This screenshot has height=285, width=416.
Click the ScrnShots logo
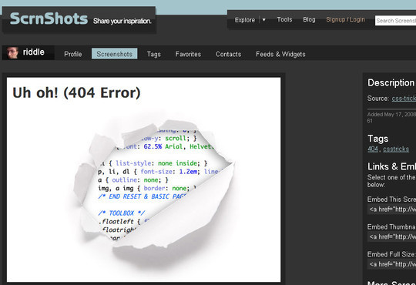click(x=49, y=18)
